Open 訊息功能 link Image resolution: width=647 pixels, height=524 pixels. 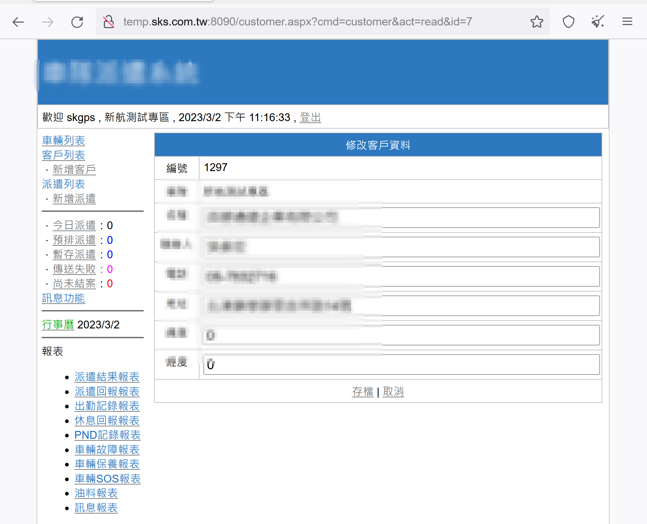pyautogui.click(x=63, y=298)
